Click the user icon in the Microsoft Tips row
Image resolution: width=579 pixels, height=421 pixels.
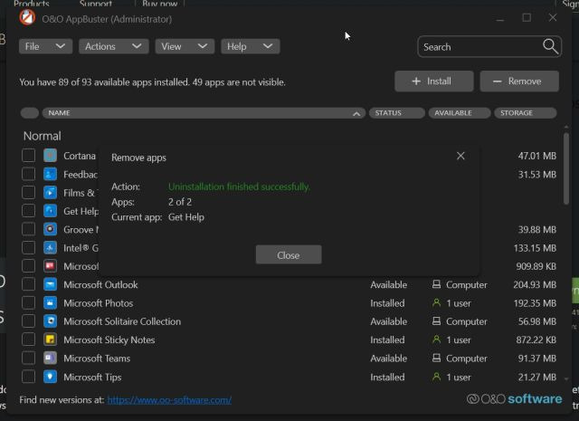436,377
